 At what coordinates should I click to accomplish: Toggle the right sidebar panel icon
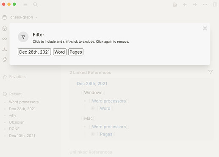click(x=215, y=5)
